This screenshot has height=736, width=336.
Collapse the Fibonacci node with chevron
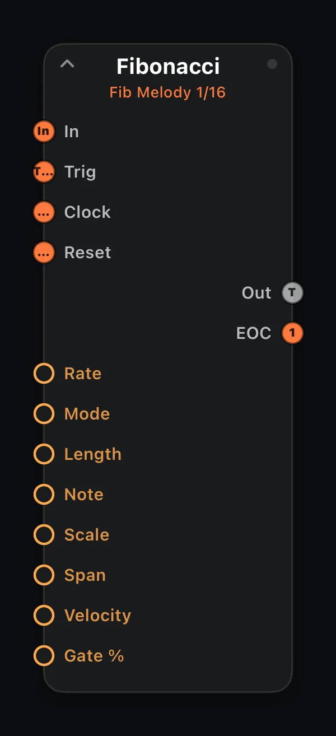point(67,64)
